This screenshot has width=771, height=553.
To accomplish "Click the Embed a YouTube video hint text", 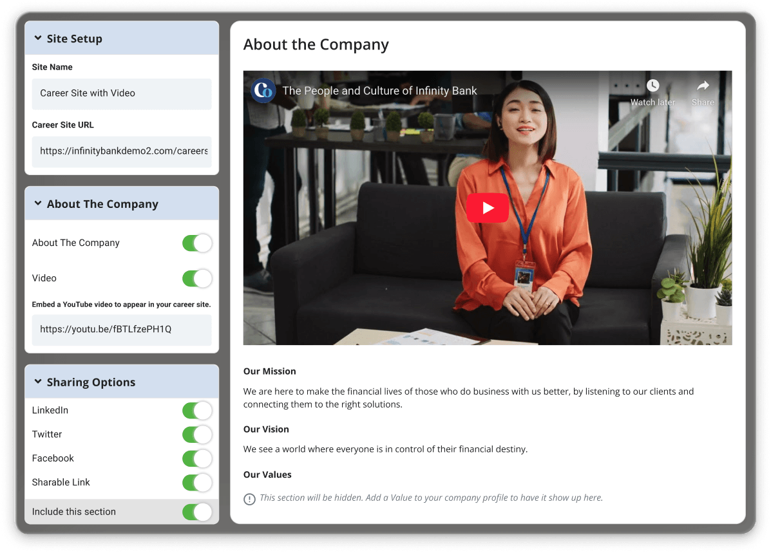I will (121, 305).
